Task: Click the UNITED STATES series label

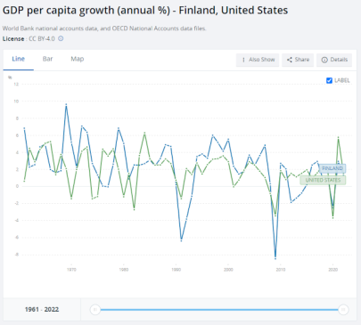Action: point(323,180)
